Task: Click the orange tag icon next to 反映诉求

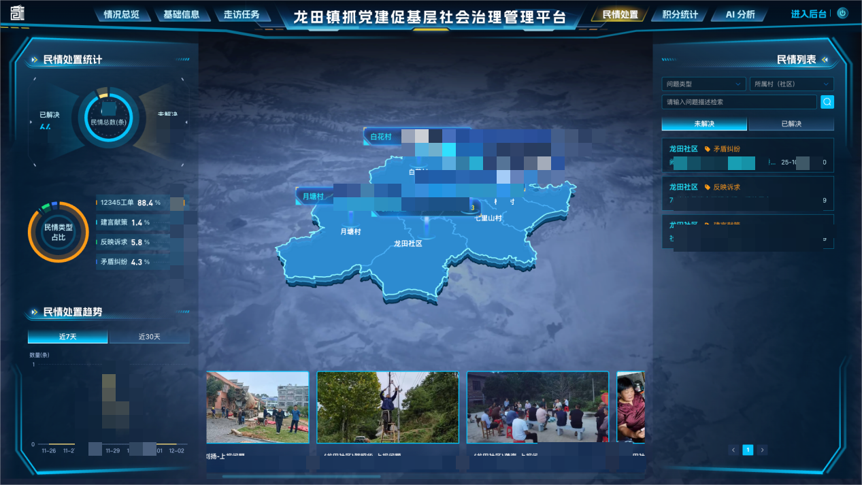Action: click(x=707, y=187)
